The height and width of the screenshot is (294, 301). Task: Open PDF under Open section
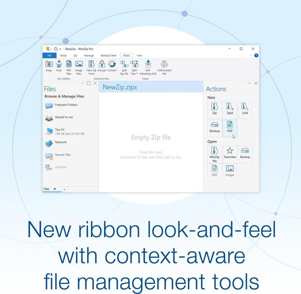click(x=214, y=171)
